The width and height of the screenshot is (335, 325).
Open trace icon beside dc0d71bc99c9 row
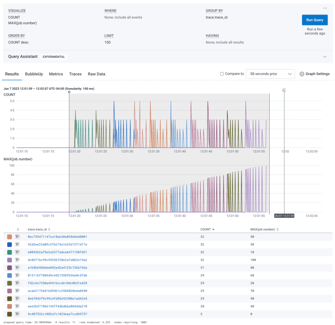click(18, 260)
